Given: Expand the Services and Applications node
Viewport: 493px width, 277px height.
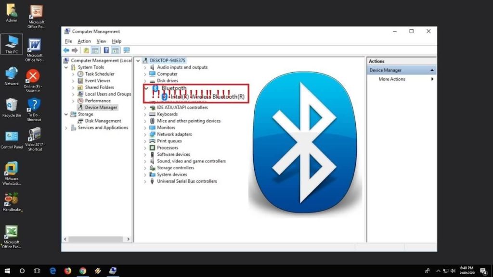Looking at the screenshot, I should coord(66,128).
